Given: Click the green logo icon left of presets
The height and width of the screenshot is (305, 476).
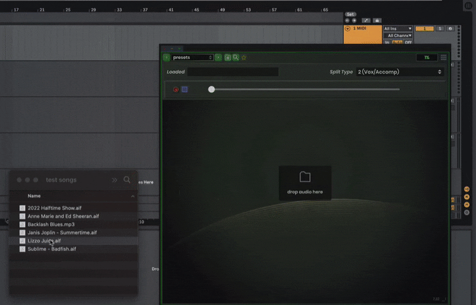Looking at the screenshot, I should point(167,58).
